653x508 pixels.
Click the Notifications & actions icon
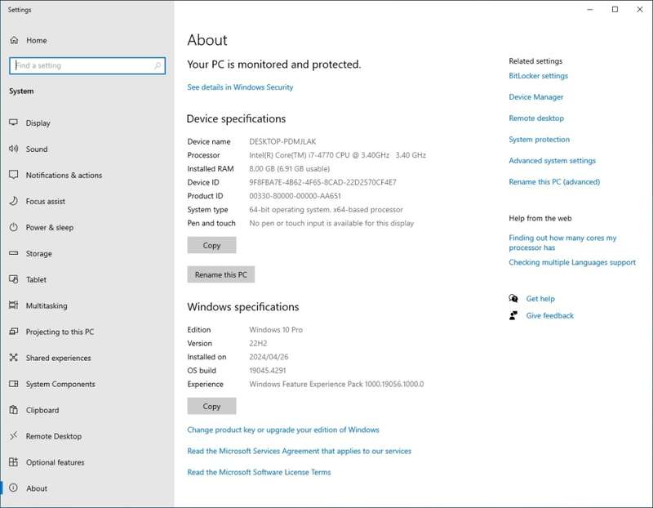coord(14,175)
